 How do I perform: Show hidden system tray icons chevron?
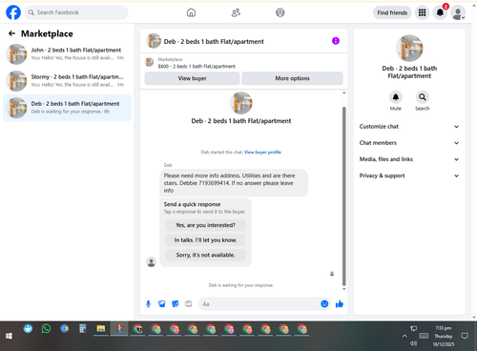(404, 336)
